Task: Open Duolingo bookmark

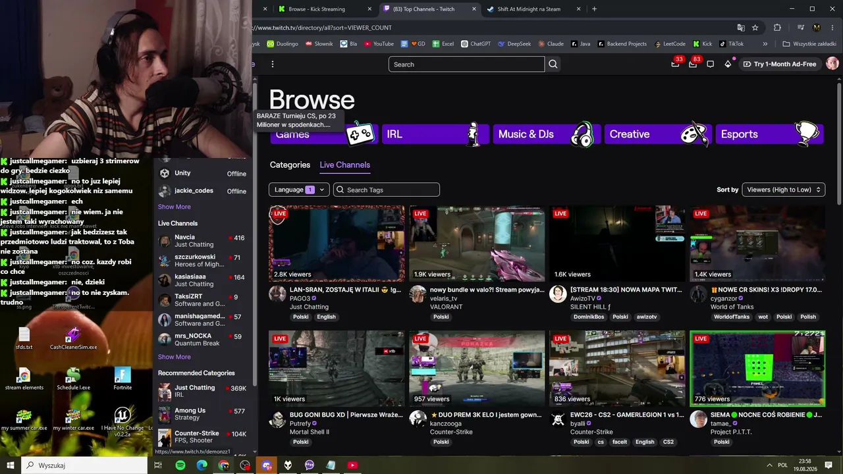Action: [x=283, y=44]
